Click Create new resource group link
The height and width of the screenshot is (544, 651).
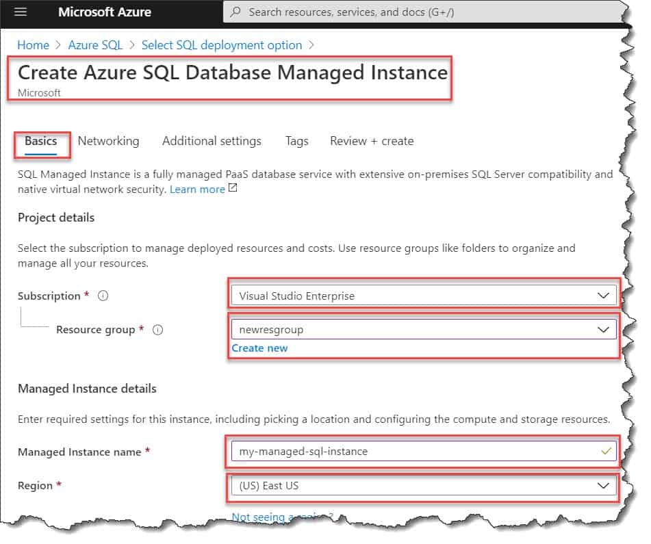point(259,348)
